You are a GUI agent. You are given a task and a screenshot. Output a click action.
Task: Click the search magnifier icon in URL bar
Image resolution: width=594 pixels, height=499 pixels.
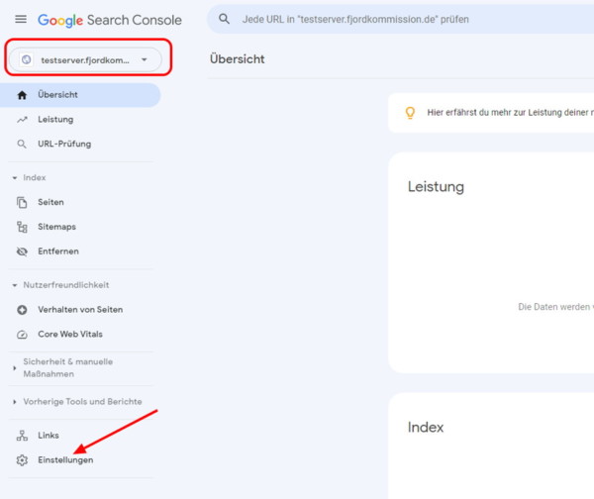click(x=225, y=19)
